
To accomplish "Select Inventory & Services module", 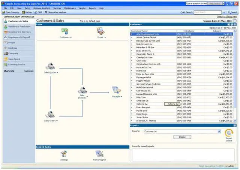I will point(19,32).
